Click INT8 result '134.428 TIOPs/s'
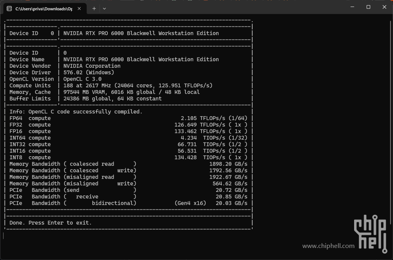Screen dimensions: 393x260 (200, 157)
